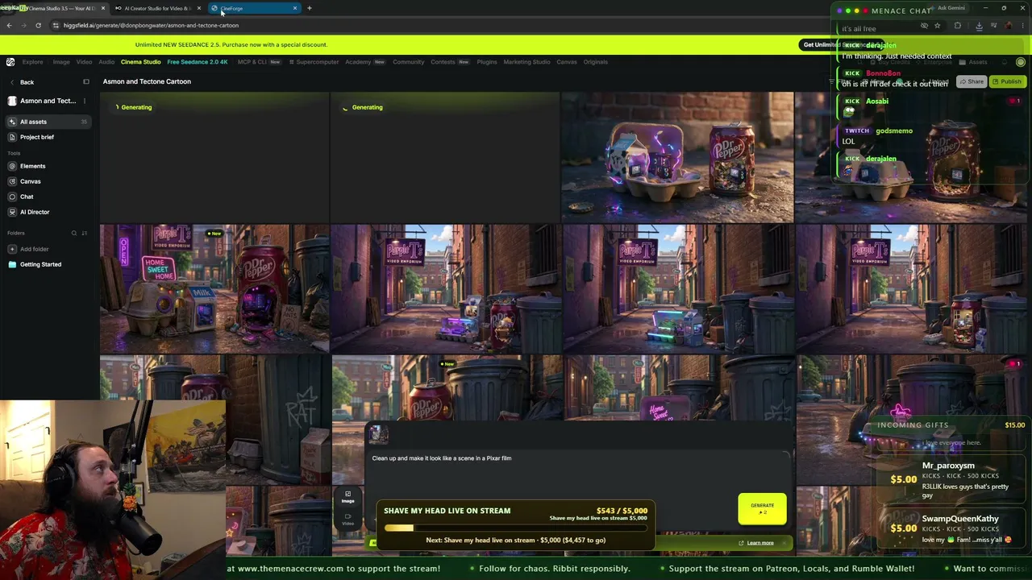This screenshot has width=1032, height=580.
Task: Click the green profile avatar icon
Action: tap(1021, 62)
